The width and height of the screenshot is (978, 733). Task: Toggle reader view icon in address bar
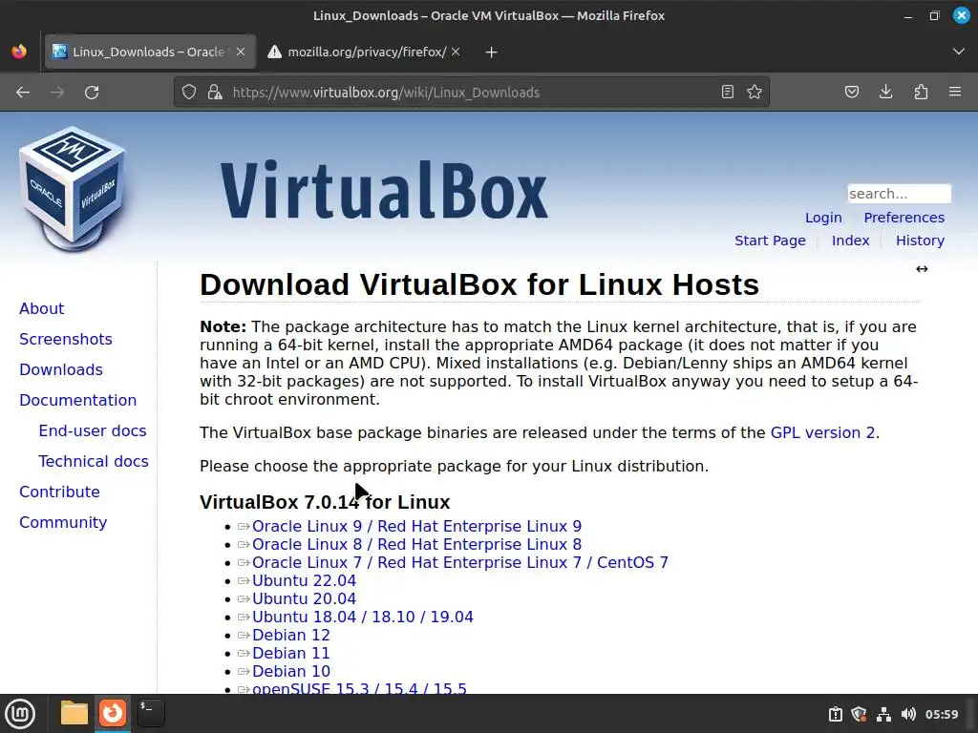pyautogui.click(x=727, y=93)
